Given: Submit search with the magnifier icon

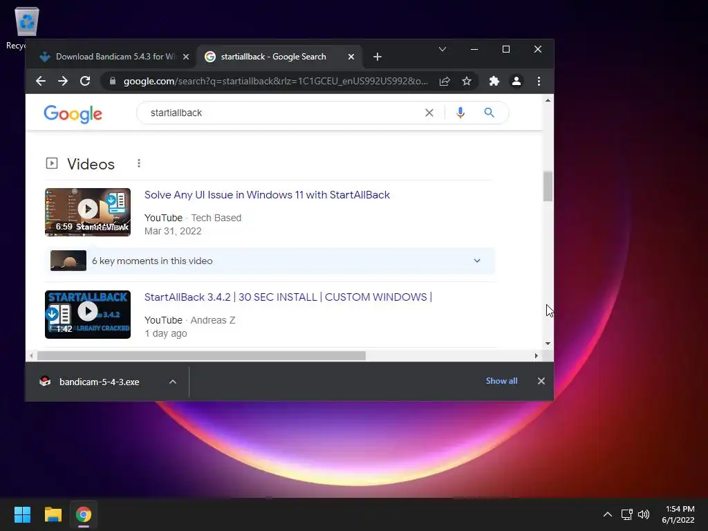Looking at the screenshot, I should (489, 113).
